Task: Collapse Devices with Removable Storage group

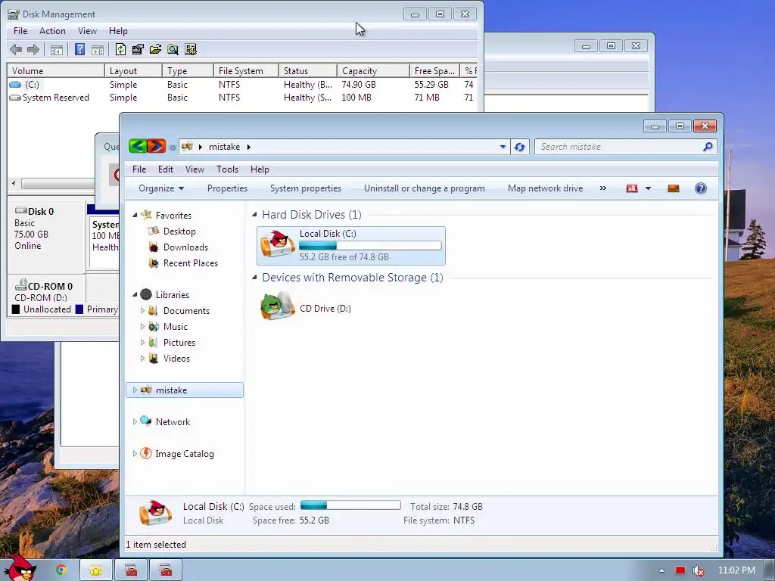Action: pos(254,277)
